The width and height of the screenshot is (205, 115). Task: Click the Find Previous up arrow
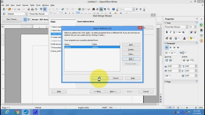pos(141,9)
